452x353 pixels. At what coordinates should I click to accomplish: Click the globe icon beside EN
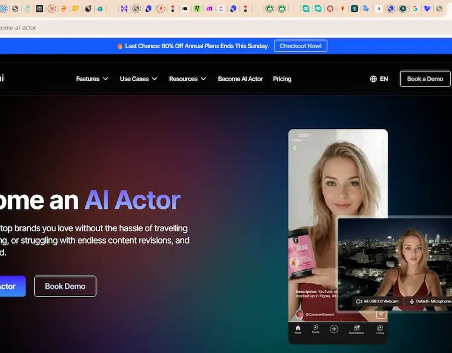[373, 79]
